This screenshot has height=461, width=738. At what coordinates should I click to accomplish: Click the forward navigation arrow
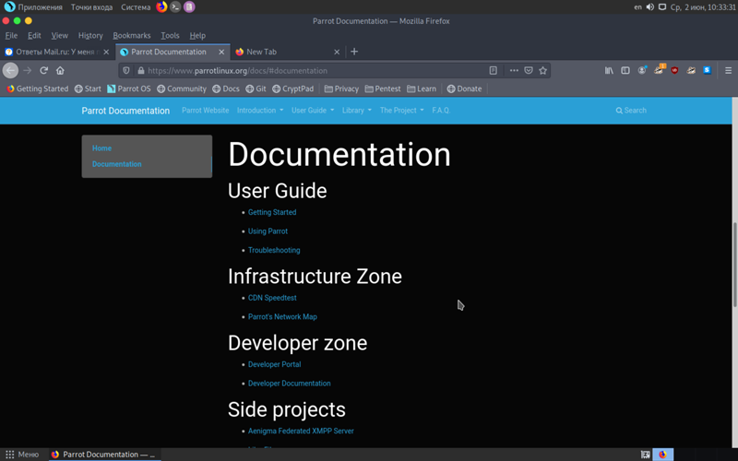pyautogui.click(x=28, y=71)
